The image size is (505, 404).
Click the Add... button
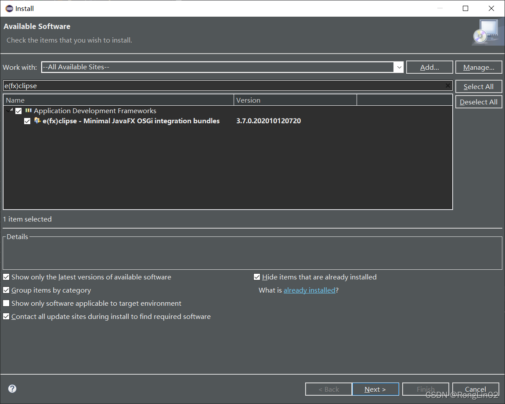429,67
